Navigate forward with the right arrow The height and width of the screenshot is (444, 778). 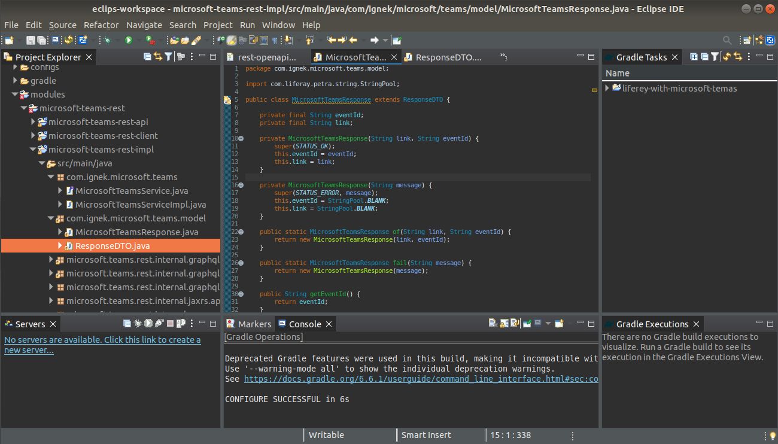[374, 40]
